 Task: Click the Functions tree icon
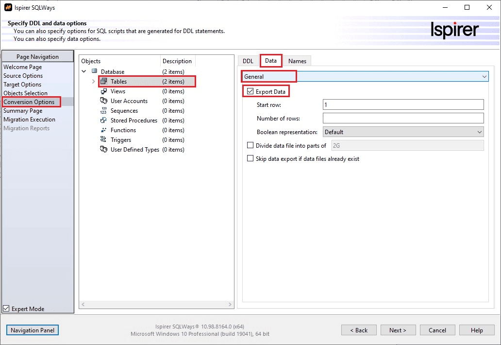click(x=103, y=130)
